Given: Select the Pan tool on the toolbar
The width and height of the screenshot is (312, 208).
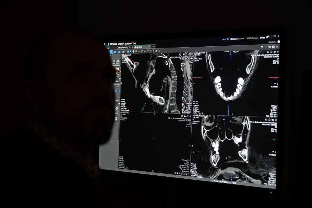Looking at the screenshot, I should click(x=133, y=52).
